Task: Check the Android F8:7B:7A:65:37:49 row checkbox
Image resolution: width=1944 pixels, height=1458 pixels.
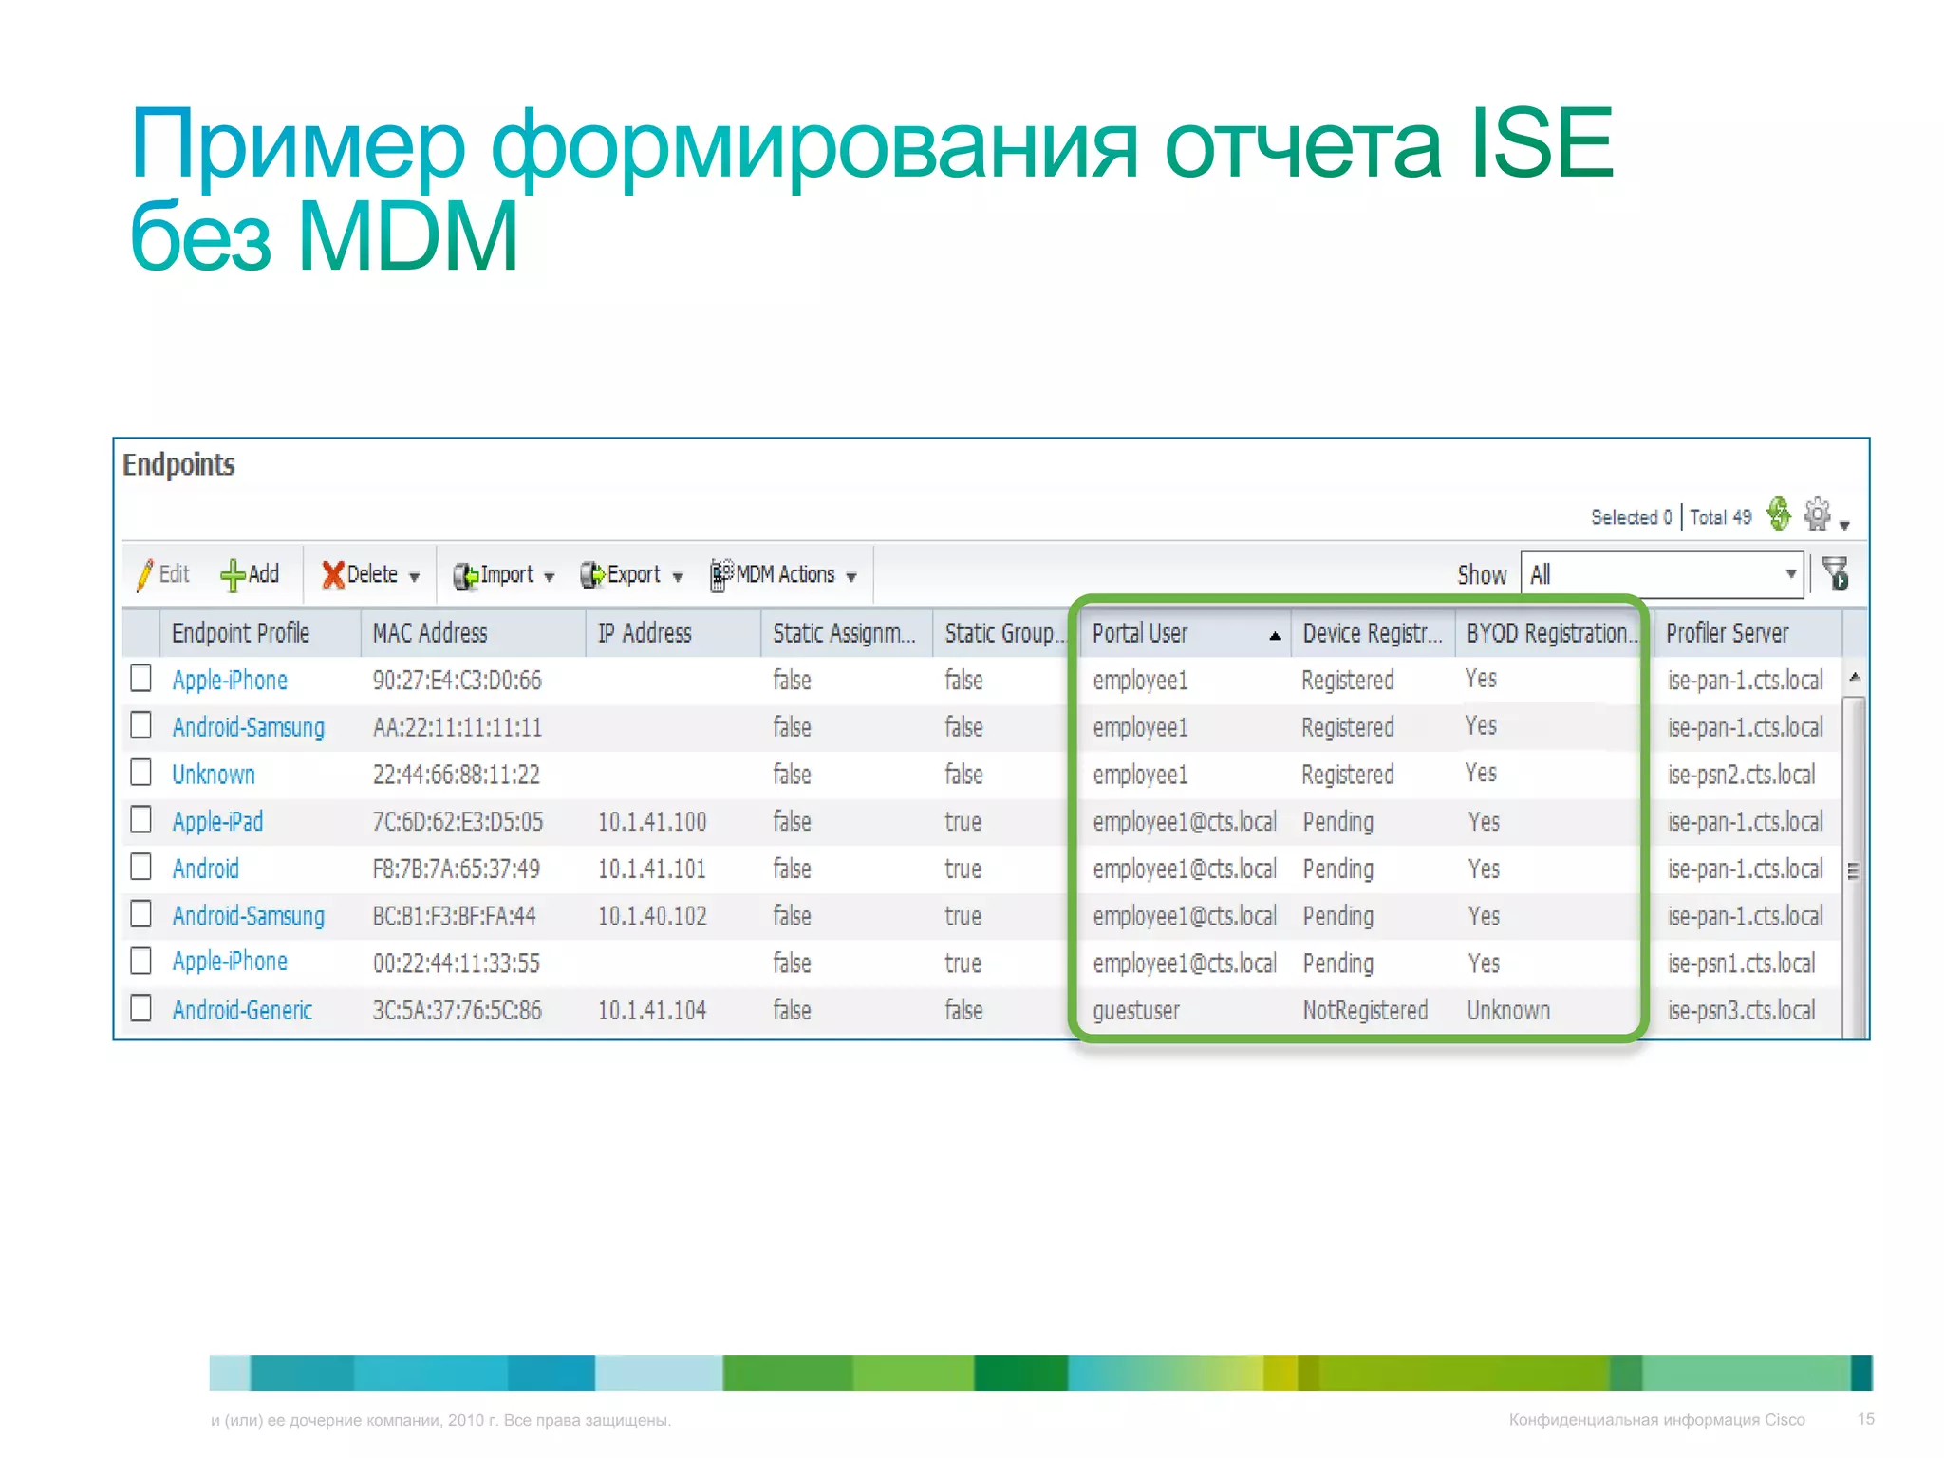Action: click(140, 867)
